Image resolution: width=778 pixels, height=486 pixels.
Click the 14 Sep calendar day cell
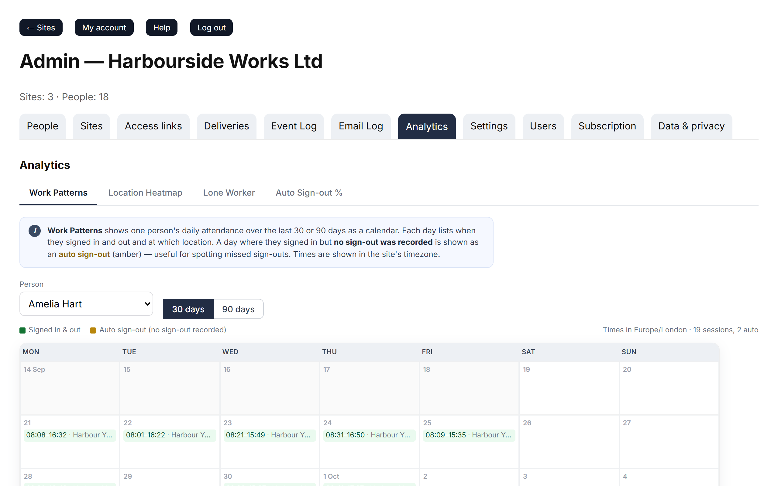(x=70, y=388)
